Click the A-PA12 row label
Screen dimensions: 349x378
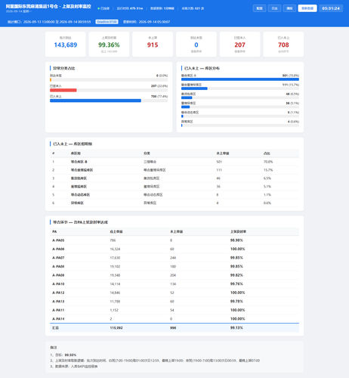(58, 293)
